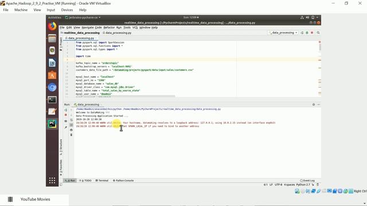Open Search Everywhere magnifier icon

click(x=318, y=33)
